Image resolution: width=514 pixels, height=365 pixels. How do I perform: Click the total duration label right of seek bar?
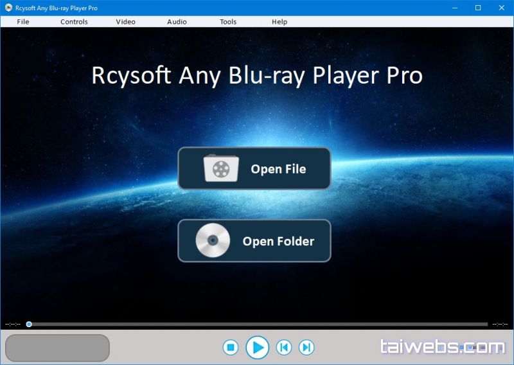click(500, 324)
